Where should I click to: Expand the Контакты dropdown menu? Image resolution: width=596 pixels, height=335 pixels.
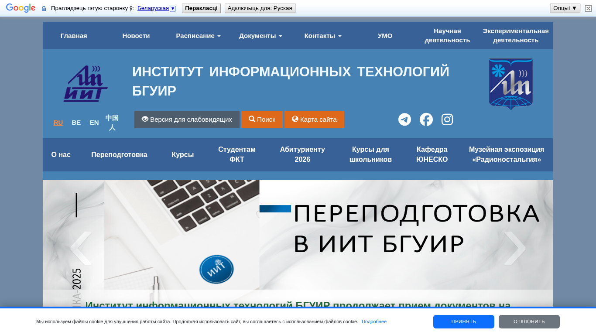tap(323, 36)
